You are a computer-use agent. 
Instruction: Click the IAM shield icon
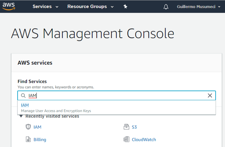pyautogui.click(x=28, y=127)
